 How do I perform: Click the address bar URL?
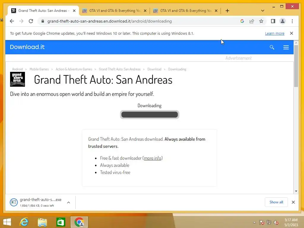(110, 21)
